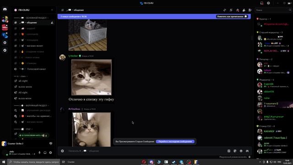Click Hecker's avatar in chat
Screen dimensions: 293x165
pos(62,57)
